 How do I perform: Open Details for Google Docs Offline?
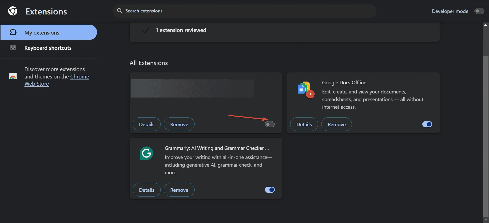pos(304,124)
